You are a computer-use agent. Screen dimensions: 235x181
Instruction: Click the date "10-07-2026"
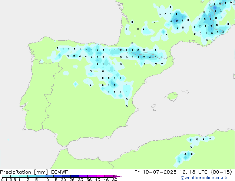coord(159,172)
